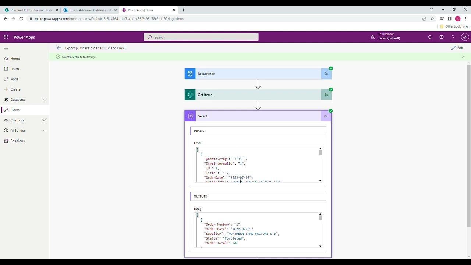Click the tsowl (default) environment name

(x=389, y=38)
